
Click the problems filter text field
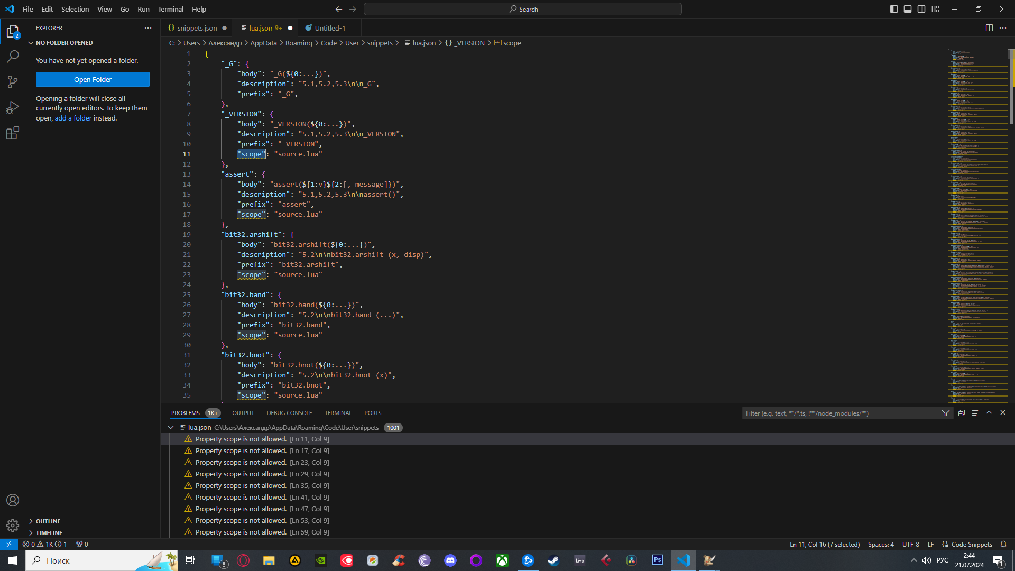(841, 413)
